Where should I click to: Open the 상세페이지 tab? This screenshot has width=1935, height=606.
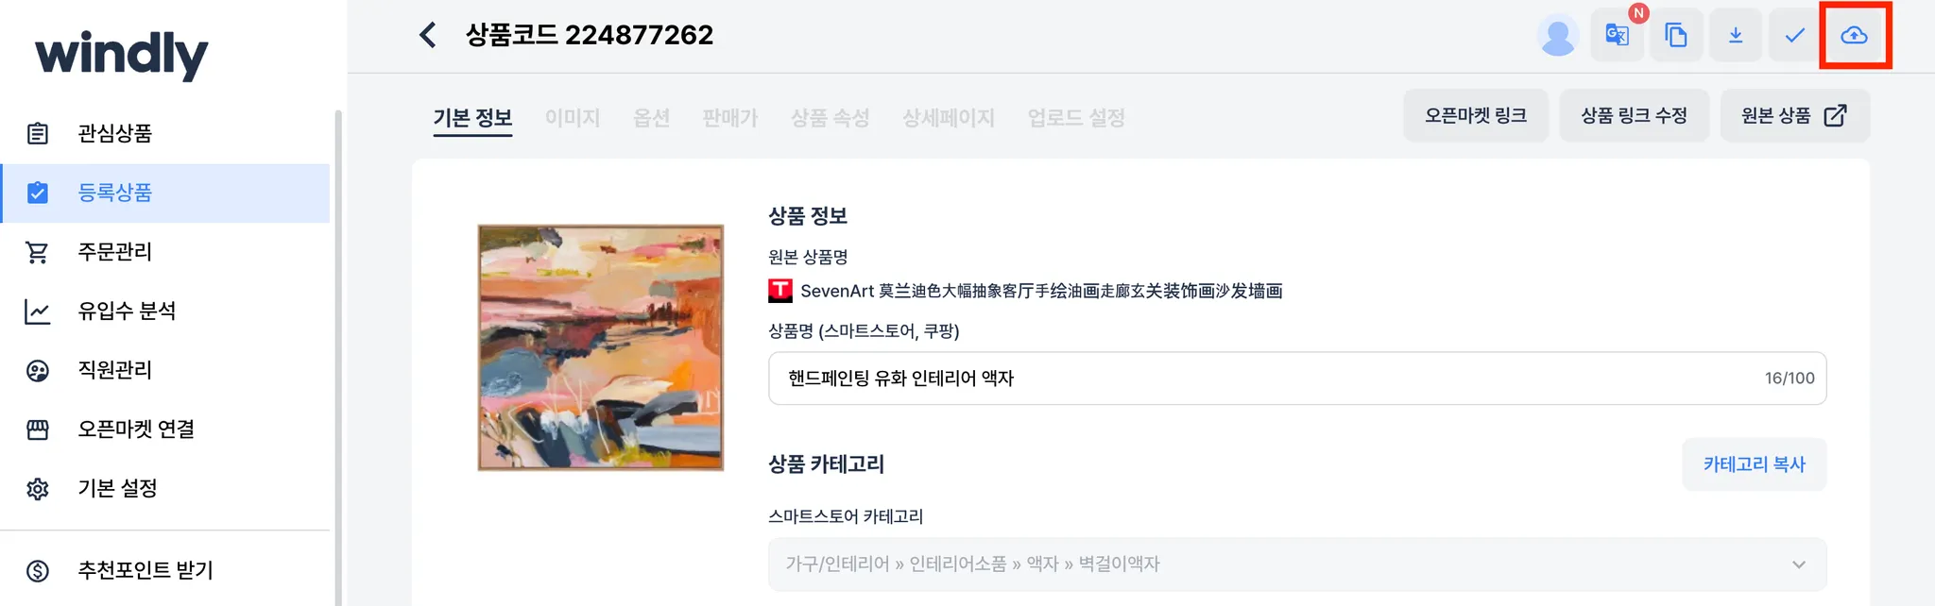tap(949, 118)
